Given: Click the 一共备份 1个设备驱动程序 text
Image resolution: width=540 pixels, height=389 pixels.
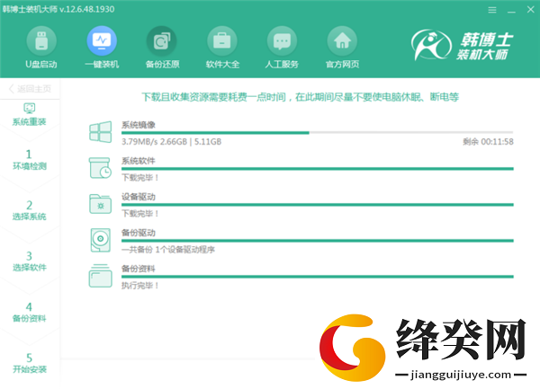Looking at the screenshot, I should click(x=168, y=250).
